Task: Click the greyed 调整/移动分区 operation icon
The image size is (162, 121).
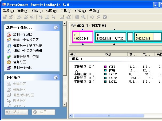Action: 9,95
